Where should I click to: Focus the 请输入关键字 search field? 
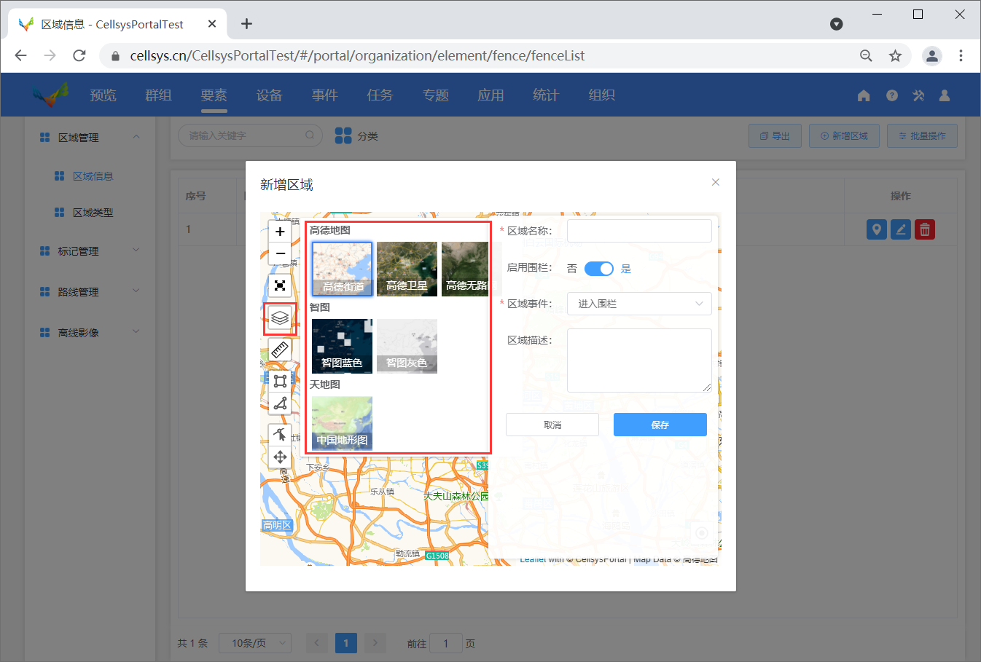(x=250, y=135)
